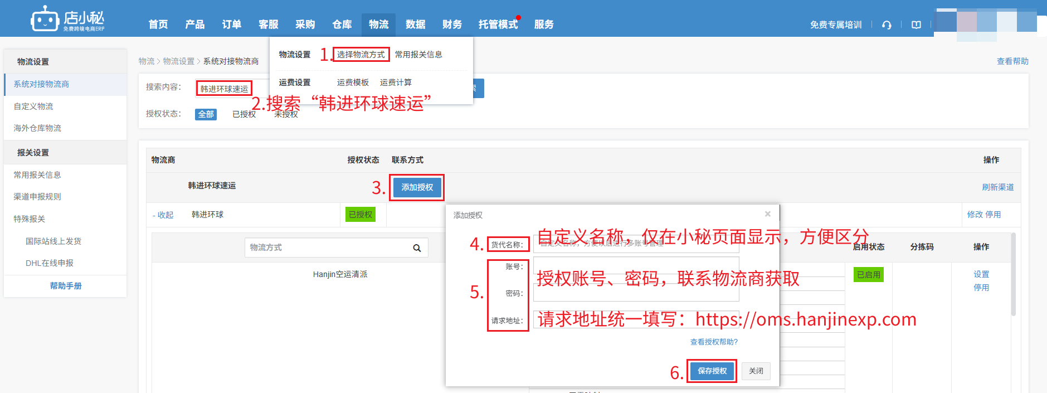Click 免费专属培训 link in header
Viewport: 1047px width, 393px height.
tap(836, 25)
